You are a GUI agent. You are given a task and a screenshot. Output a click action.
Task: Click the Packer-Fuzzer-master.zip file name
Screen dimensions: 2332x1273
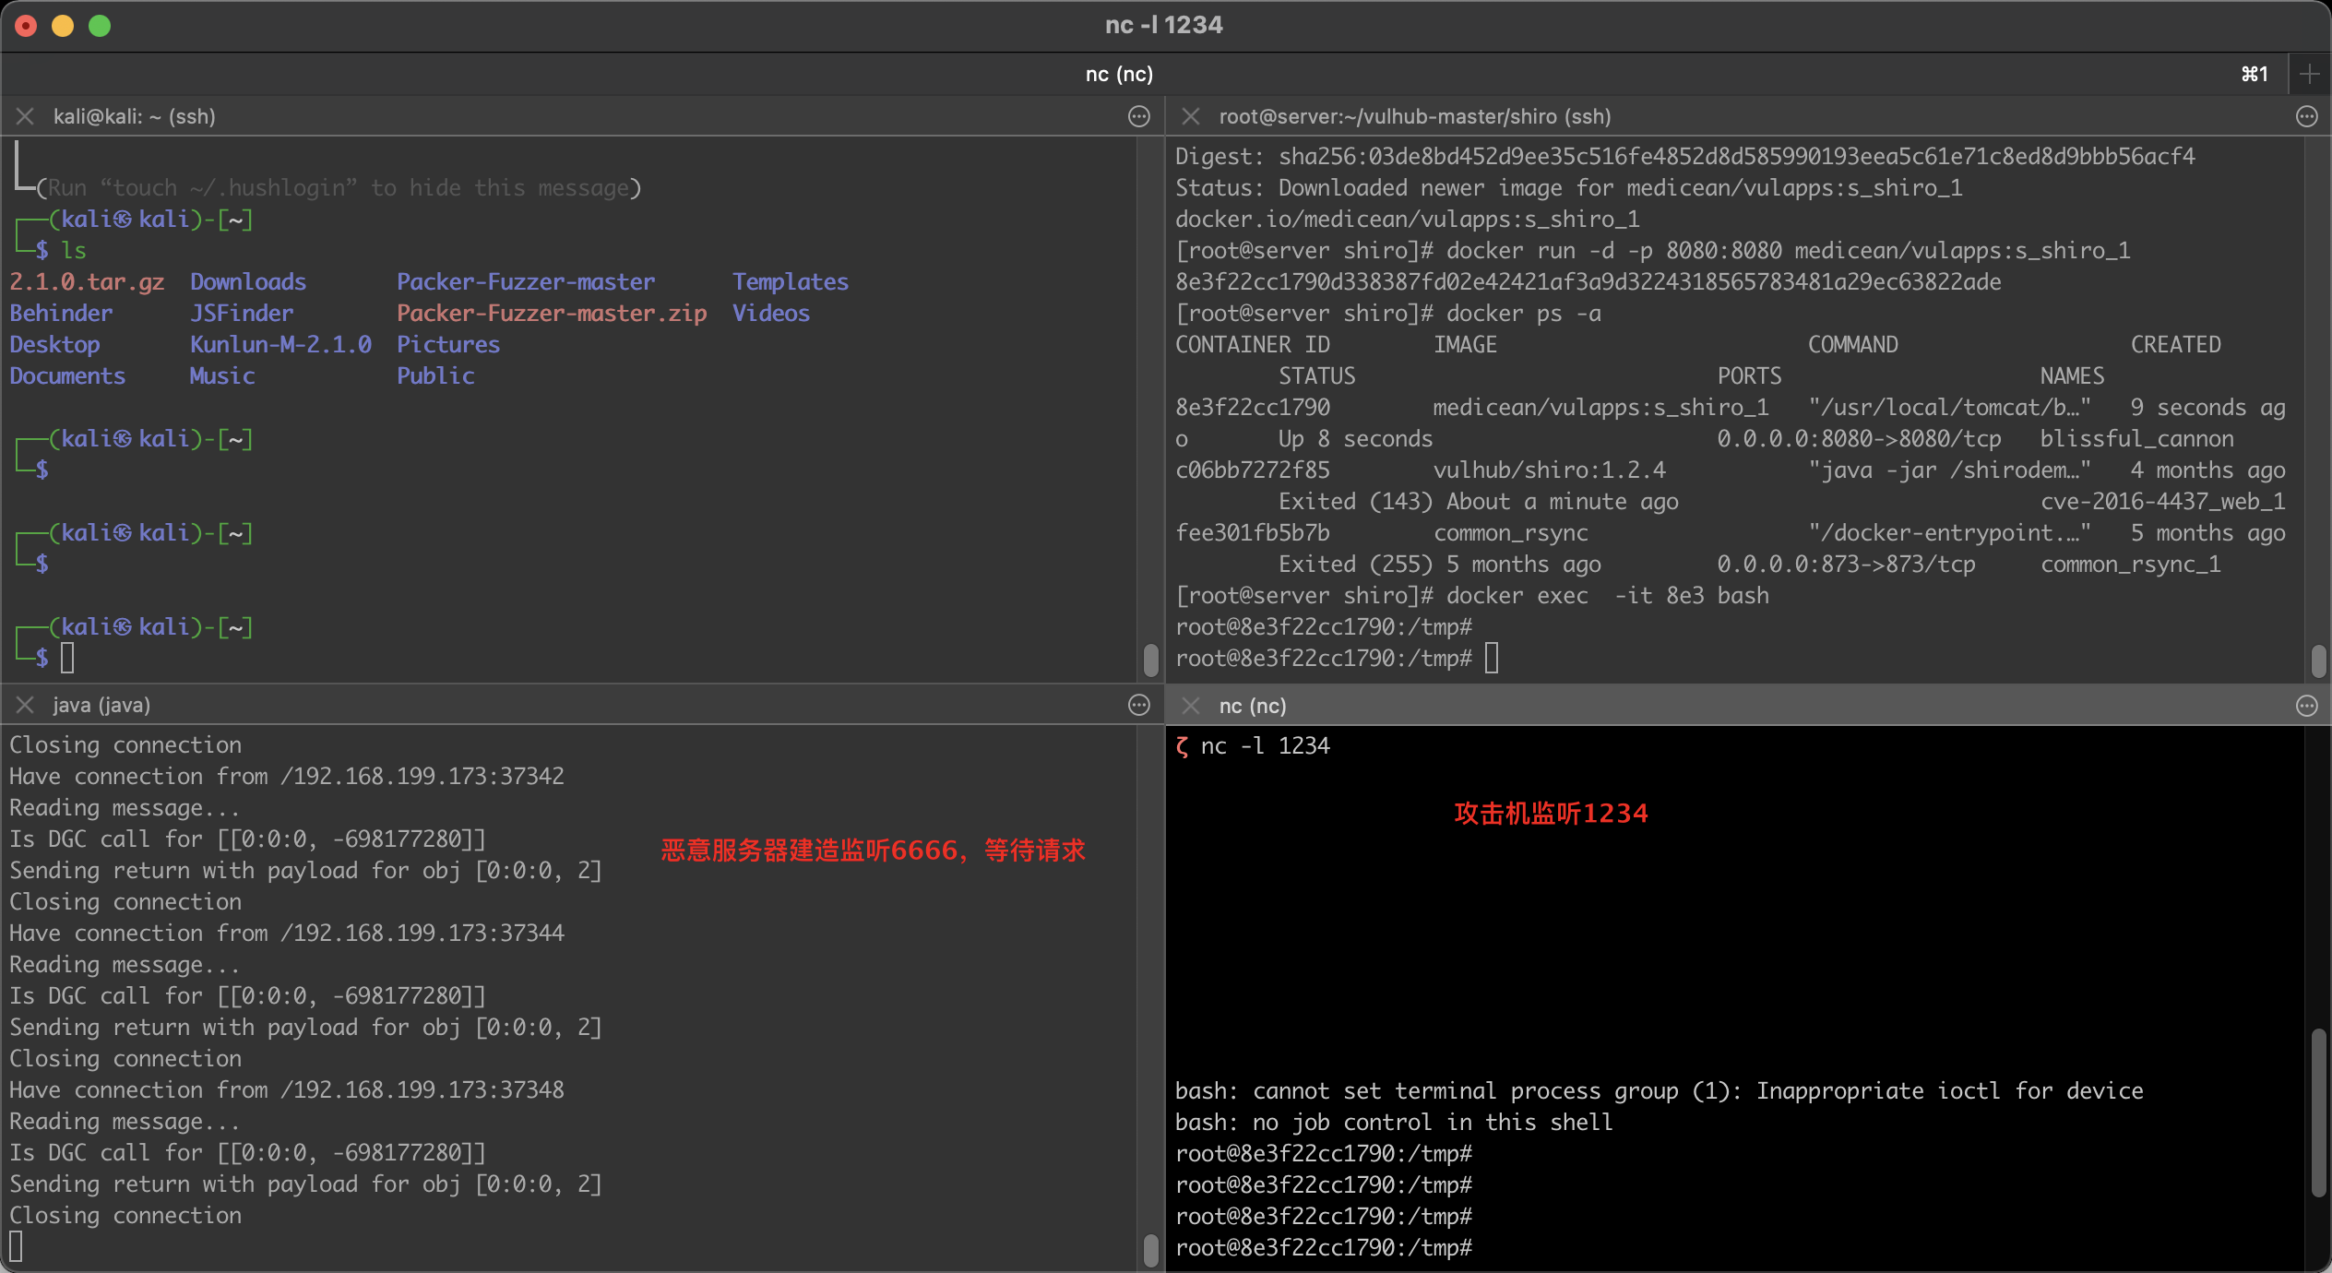click(552, 313)
